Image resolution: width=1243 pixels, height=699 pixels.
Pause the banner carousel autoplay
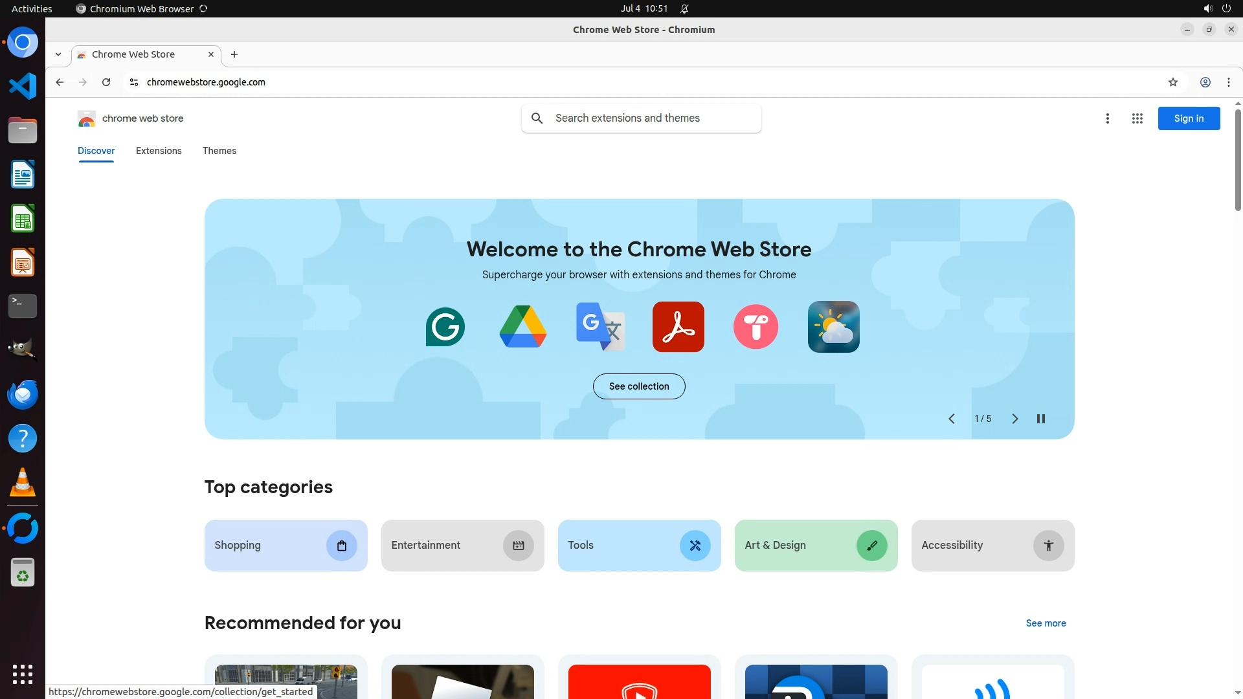[x=1041, y=419]
